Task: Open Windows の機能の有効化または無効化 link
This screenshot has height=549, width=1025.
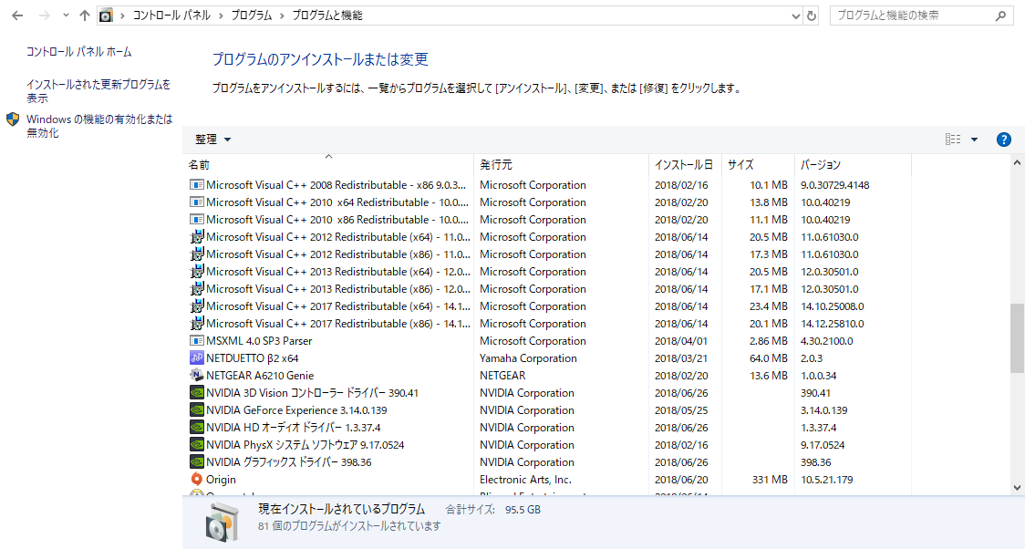Action: click(99, 126)
